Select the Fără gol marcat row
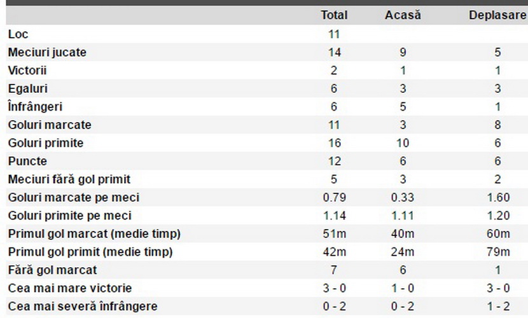Image resolution: width=528 pixels, height=318 pixels. click(267, 270)
